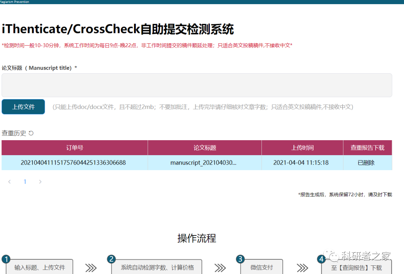The width and height of the screenshot is (404, 274).
Task: Click the 查重报告下载 column header
Action: pyautogui.click(x=367, y=148)
